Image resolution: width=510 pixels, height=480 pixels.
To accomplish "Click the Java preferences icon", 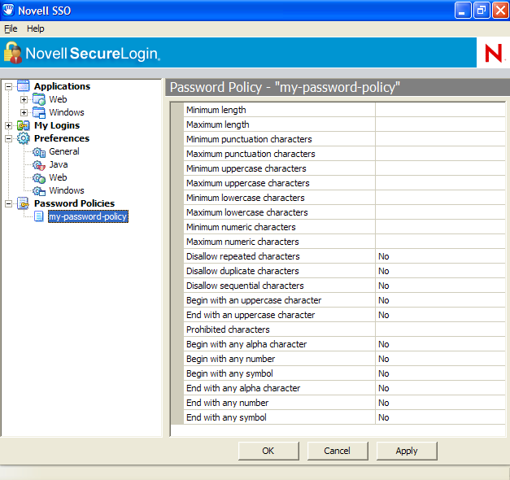I will pyautogui.click(x=38, y=164).
